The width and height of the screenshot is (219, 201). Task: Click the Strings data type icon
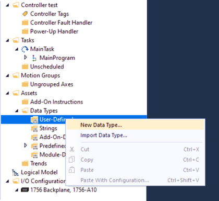(34, 128)
